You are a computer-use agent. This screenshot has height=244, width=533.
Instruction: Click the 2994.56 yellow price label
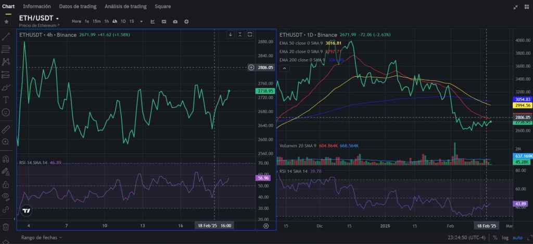point(523,105)
